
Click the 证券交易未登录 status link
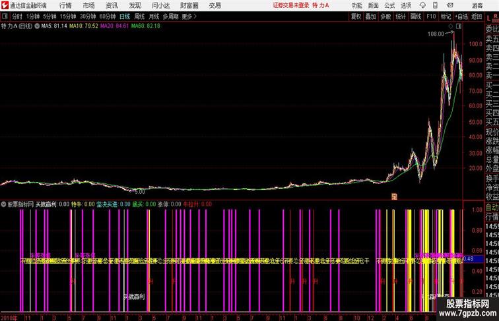291,5
